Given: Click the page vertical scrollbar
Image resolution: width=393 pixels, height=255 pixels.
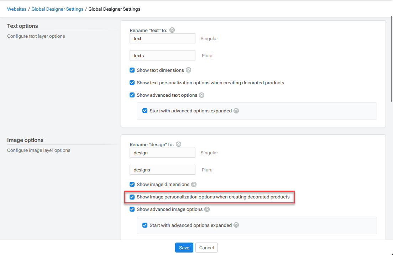Looking at the screenshot, I should [x=392, y=59].
